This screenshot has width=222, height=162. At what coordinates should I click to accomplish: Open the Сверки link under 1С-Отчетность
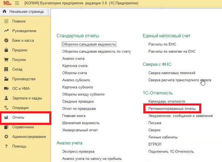click(x=154, y=130)
